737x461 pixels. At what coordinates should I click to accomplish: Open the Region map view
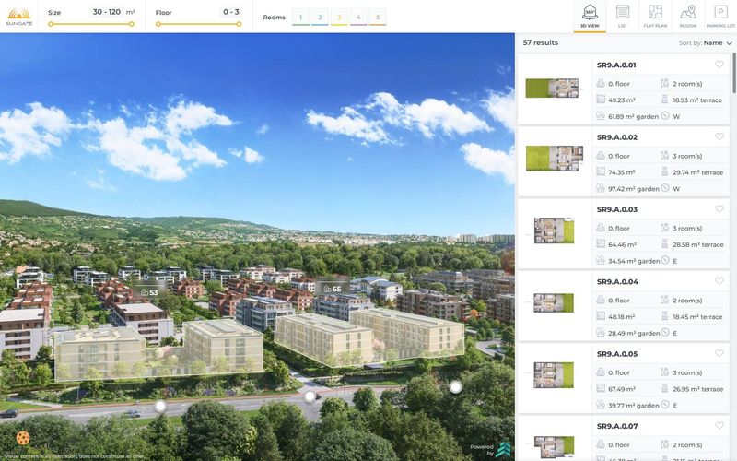click(687, 16)
